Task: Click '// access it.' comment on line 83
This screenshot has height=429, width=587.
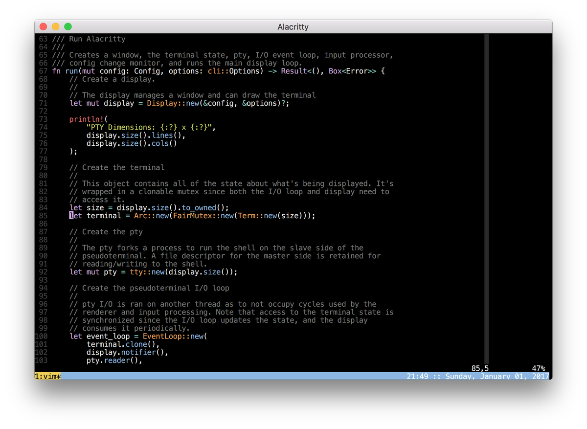Action: pos(97,200)
